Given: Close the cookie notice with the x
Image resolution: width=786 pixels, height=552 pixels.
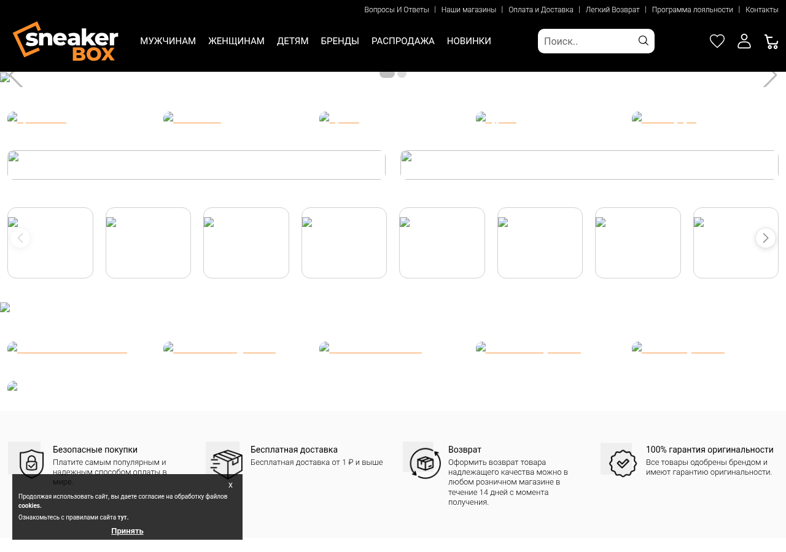Looking at the screenshot, I should pos(230,485).
